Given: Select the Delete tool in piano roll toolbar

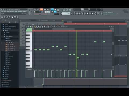Looking at the screenshot, I should pos(41,27).
